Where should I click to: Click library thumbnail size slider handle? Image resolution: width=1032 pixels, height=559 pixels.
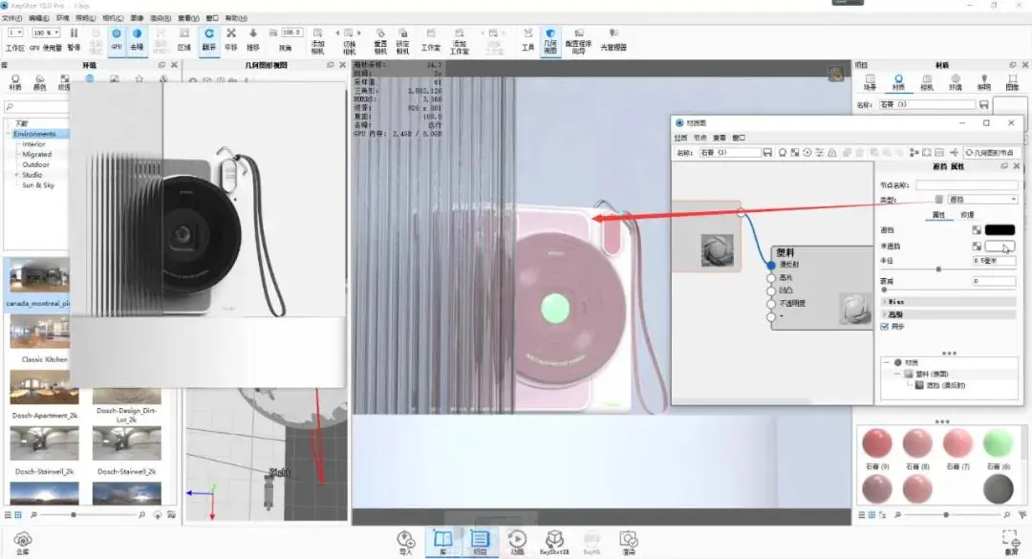click(x=74, y=515)
